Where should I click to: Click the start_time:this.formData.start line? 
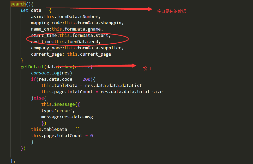click(71, 35)
